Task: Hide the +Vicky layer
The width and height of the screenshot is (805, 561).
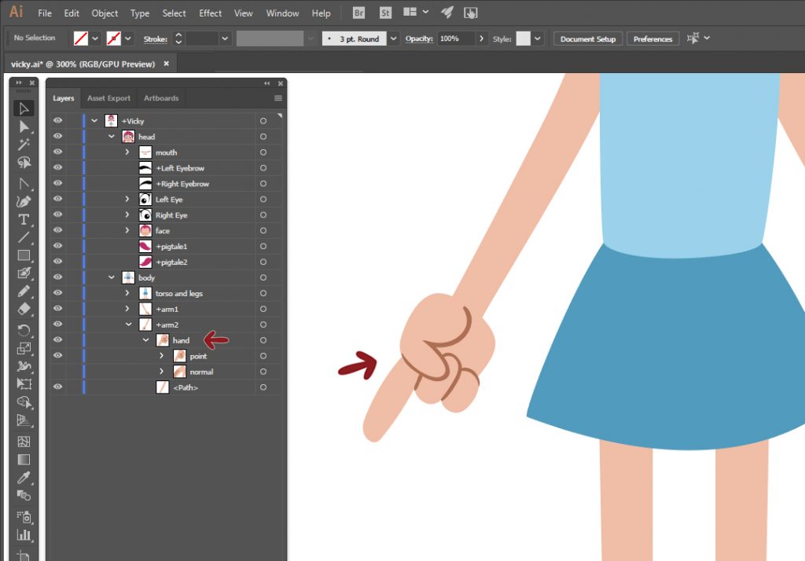Action: point(58,121)
